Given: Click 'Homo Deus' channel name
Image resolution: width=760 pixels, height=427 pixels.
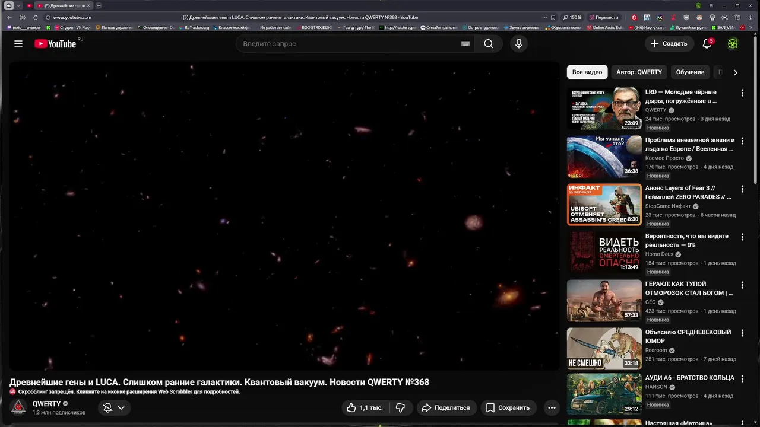Looking at the screenshot, I should click(659, 254).
